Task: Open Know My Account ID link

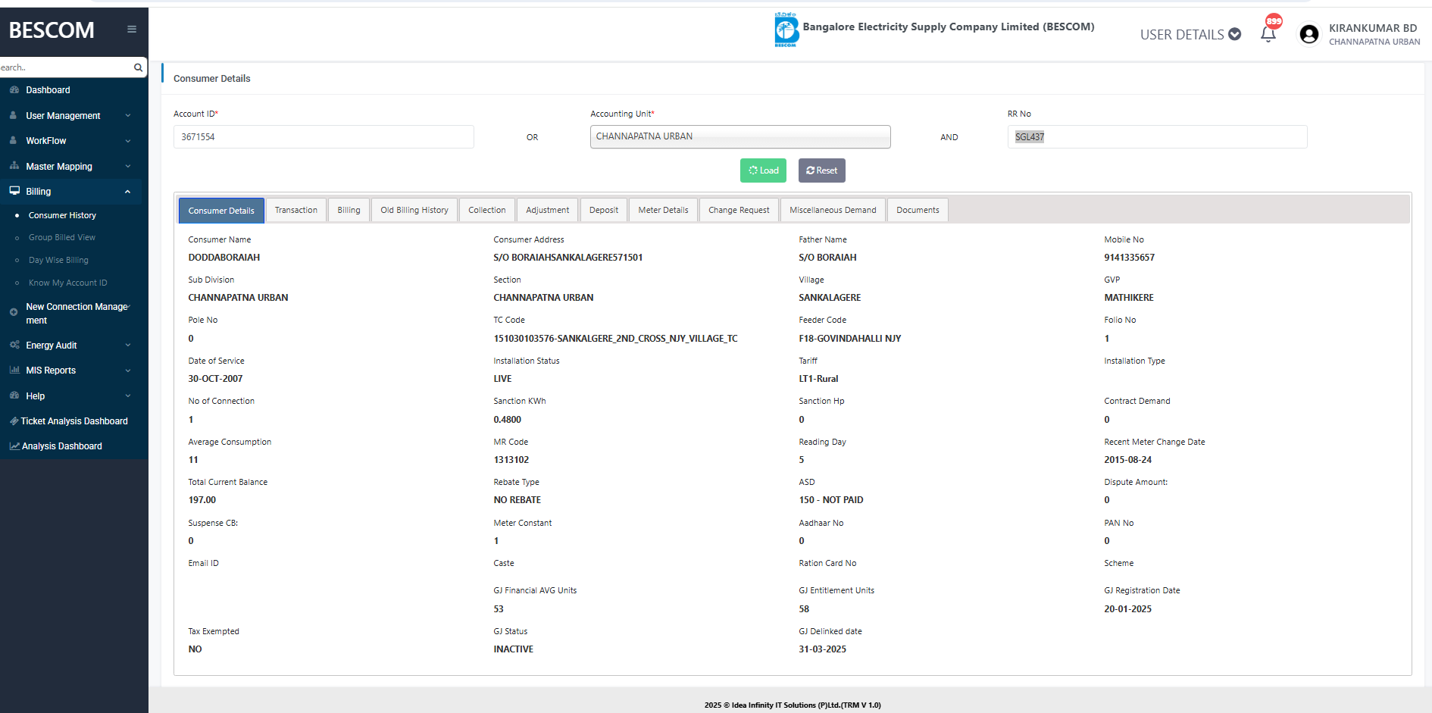Action: 68,283
